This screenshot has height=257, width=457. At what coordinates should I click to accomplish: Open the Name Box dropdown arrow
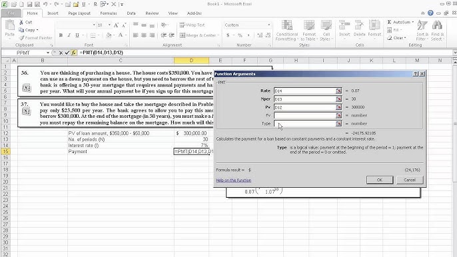(48, 53)
